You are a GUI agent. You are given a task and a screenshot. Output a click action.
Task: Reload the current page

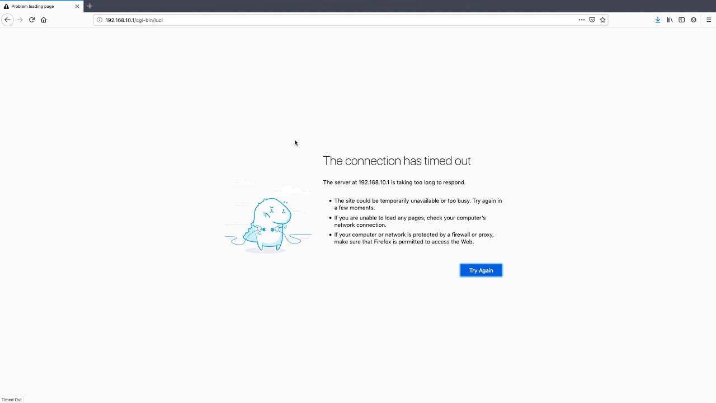pos(32,20)
